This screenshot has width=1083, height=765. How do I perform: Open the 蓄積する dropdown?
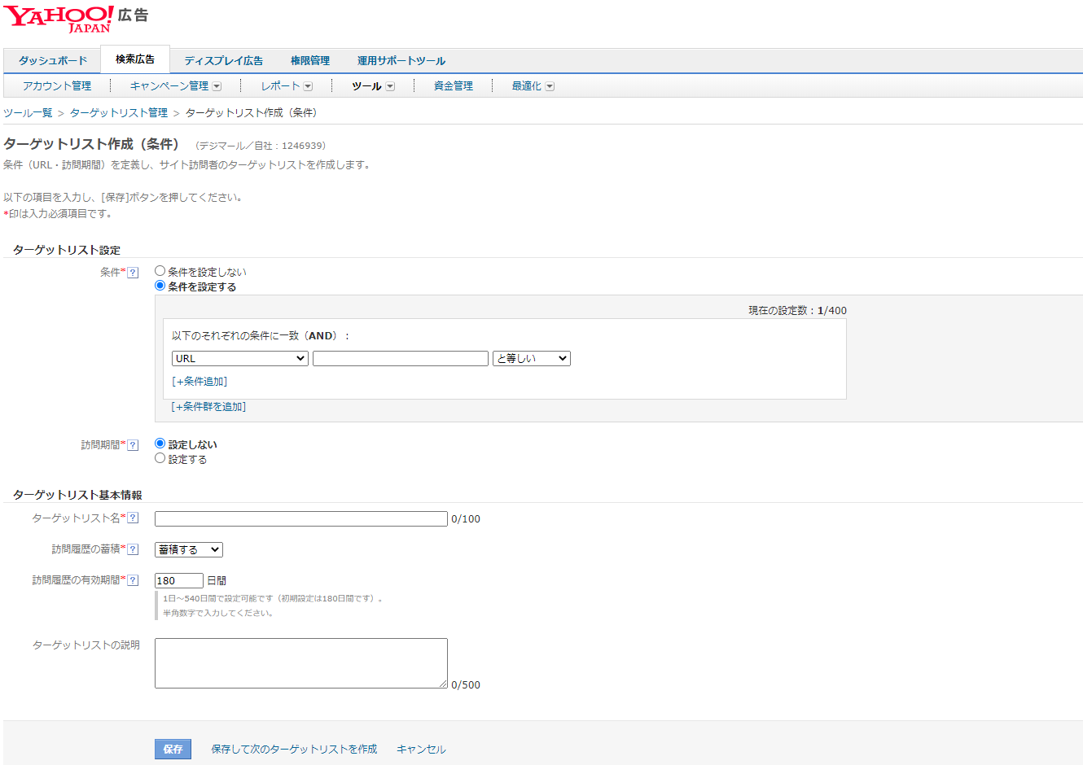pyautogui.click(x=189, y=550)
